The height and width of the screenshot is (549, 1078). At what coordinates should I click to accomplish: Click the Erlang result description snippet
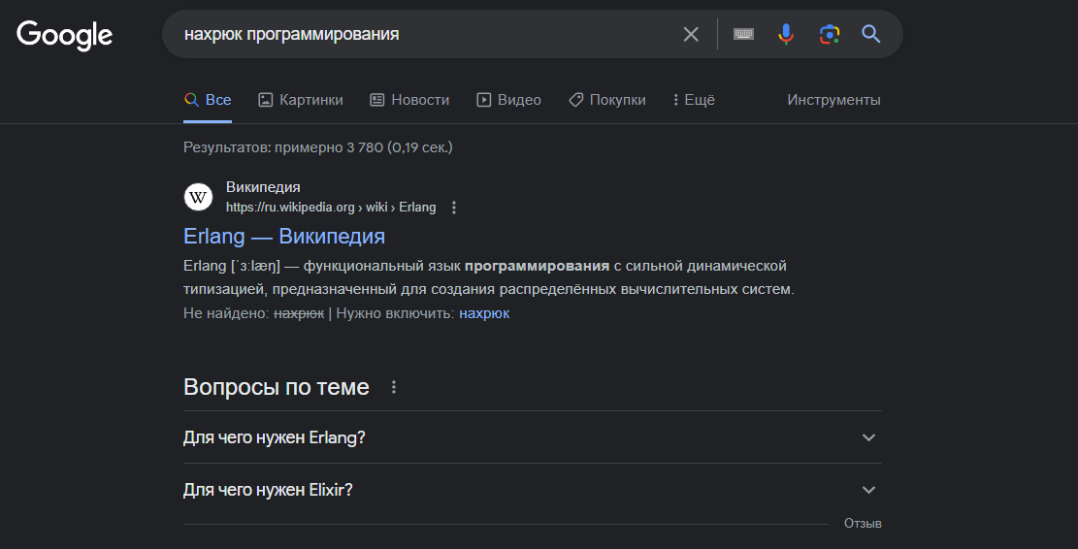coord(489,277)
